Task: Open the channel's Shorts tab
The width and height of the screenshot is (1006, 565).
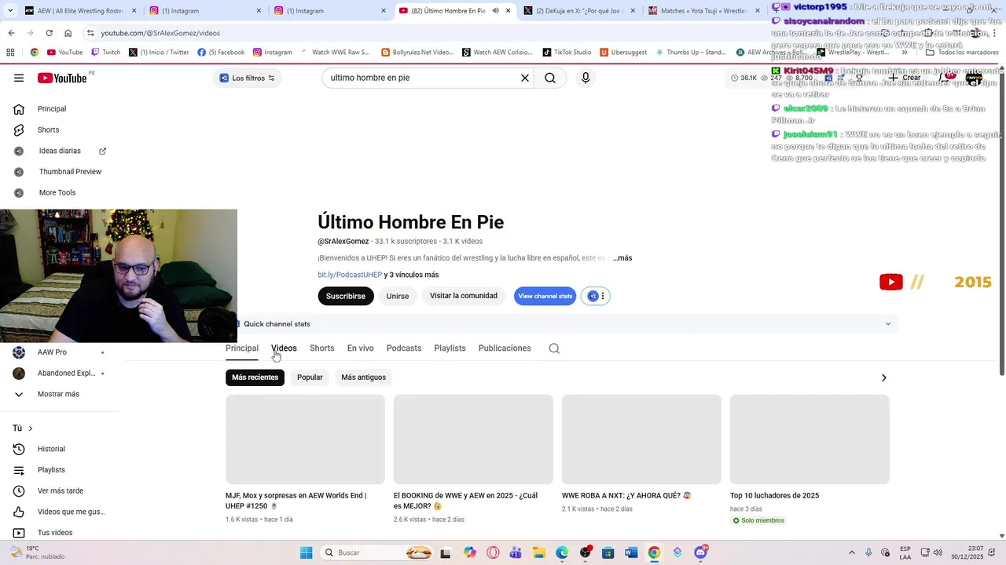Action: [322, 348]
